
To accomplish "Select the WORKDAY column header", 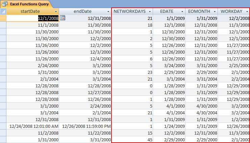I will (233, 11).
